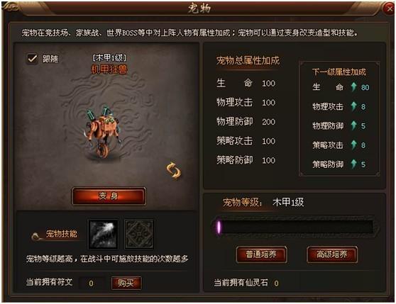Click the 当前拥有符文 count field
Image resolution: width=396 pixels, height=304 pixels.
click(91, 283)
